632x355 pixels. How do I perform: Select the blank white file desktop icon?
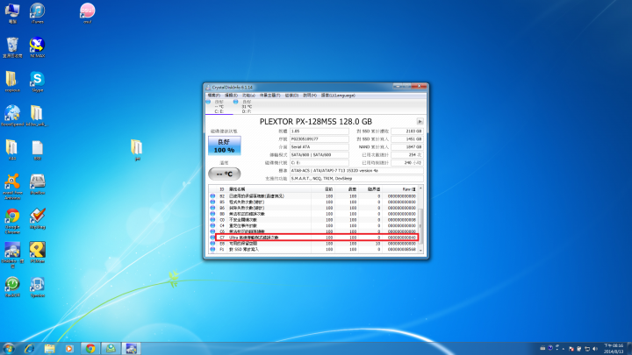[37, 150]
